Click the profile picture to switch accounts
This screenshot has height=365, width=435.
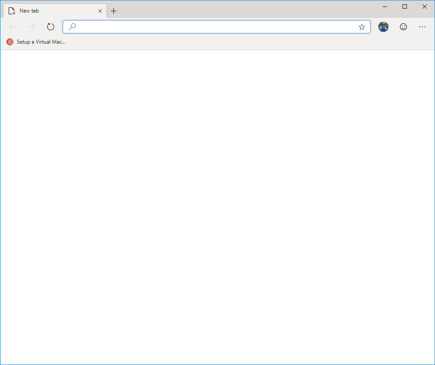click(383, 26)
